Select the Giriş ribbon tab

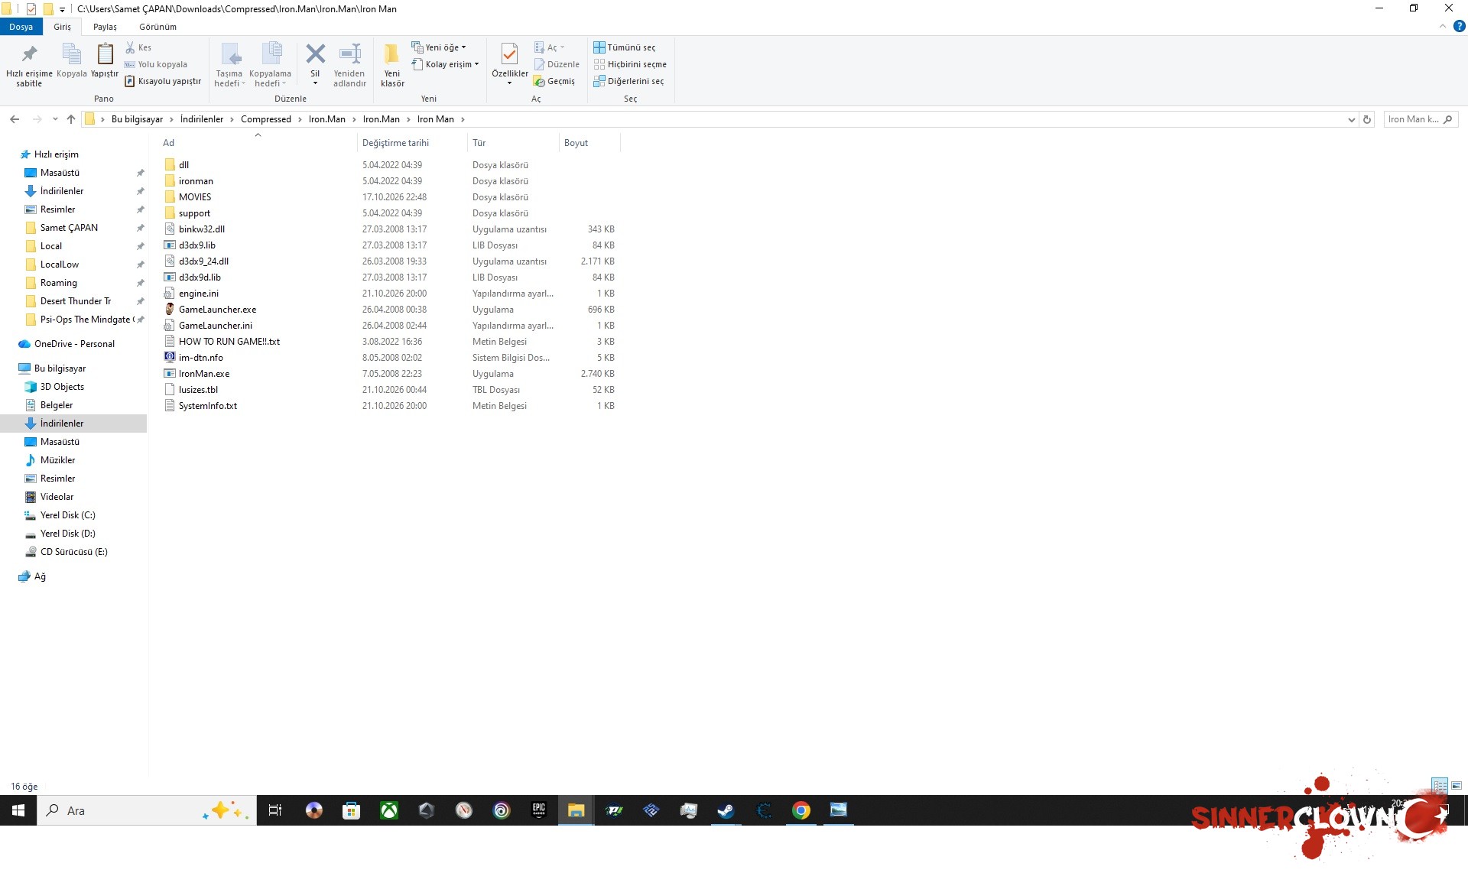click(x=62, y=27)
